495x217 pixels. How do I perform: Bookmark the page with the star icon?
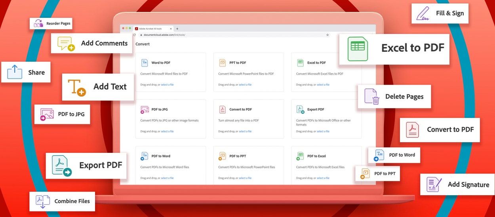(327, 35)
